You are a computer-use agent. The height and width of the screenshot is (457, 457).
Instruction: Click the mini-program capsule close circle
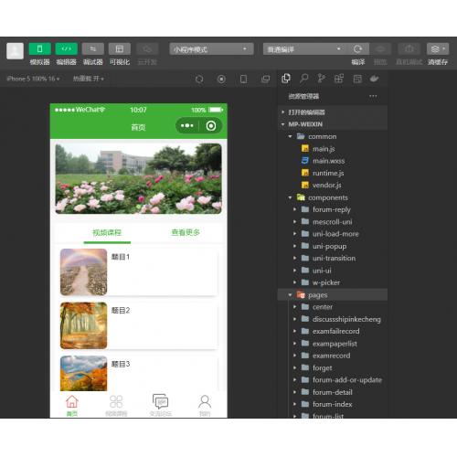(x=211, y=125)
